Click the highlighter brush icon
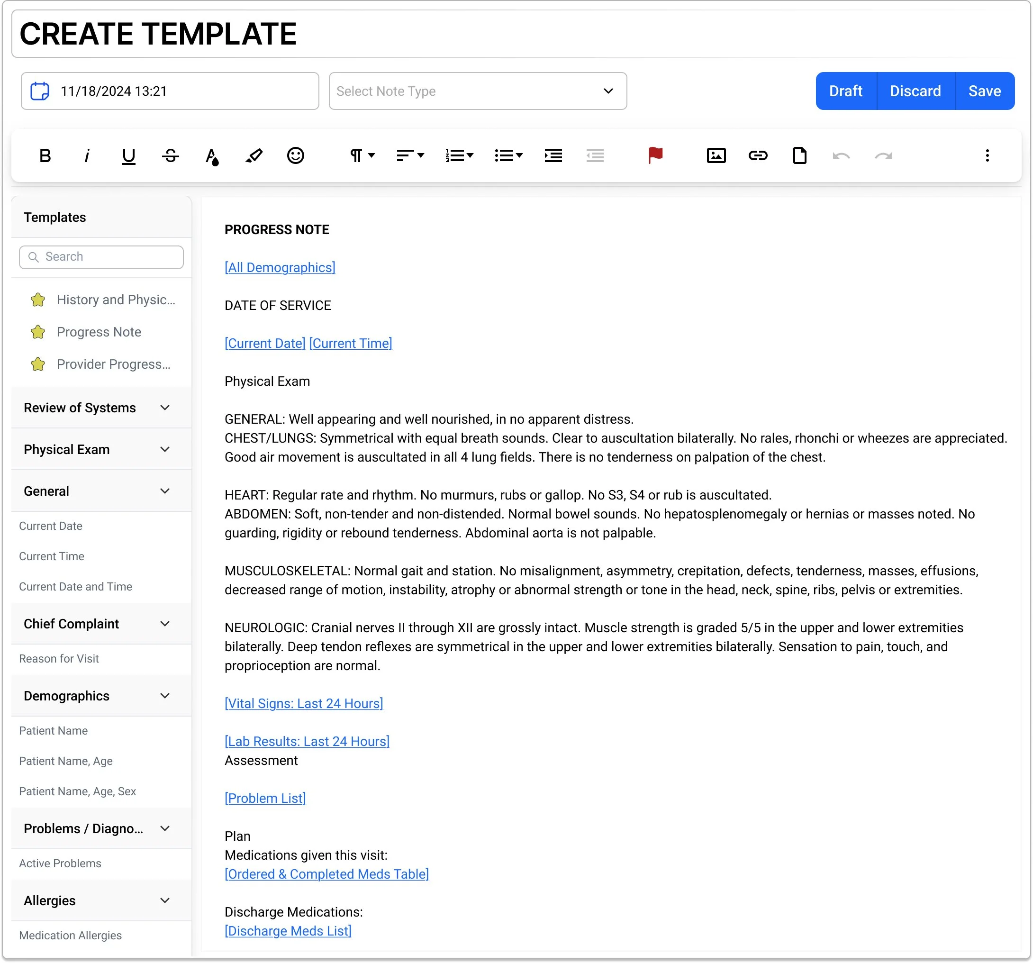 [x=254, y=155]
